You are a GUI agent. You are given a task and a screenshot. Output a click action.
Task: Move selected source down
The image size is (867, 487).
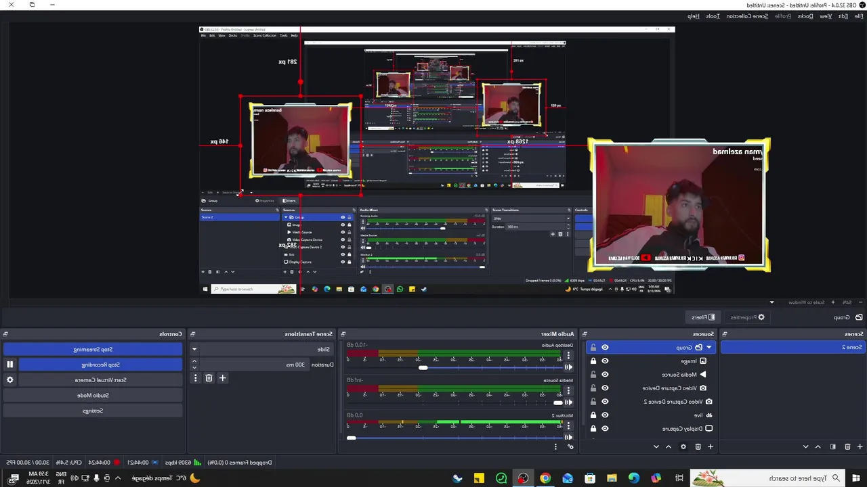(x=656, y=446)
